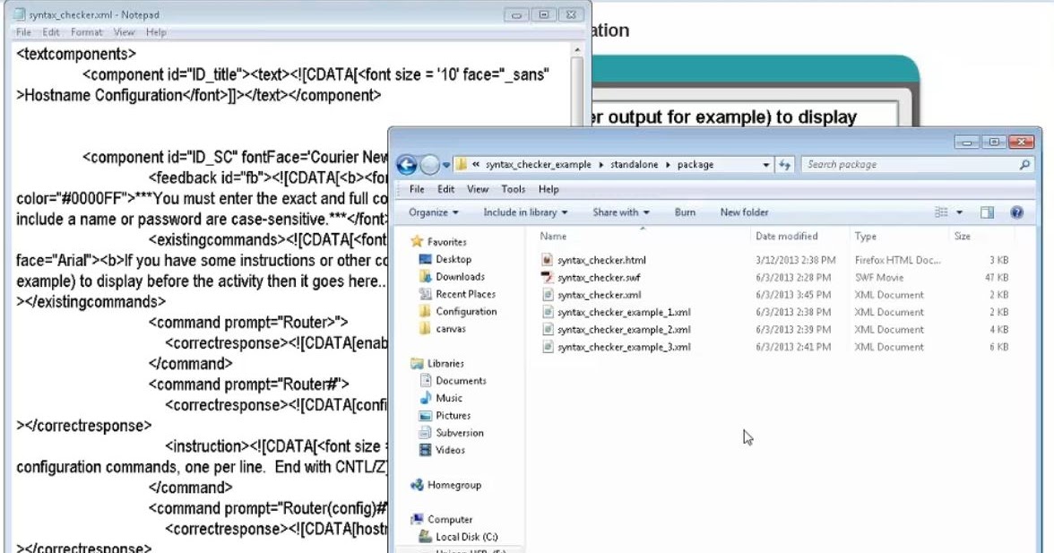
Task: Click the SWF Movie type cell
Action: 879,278
